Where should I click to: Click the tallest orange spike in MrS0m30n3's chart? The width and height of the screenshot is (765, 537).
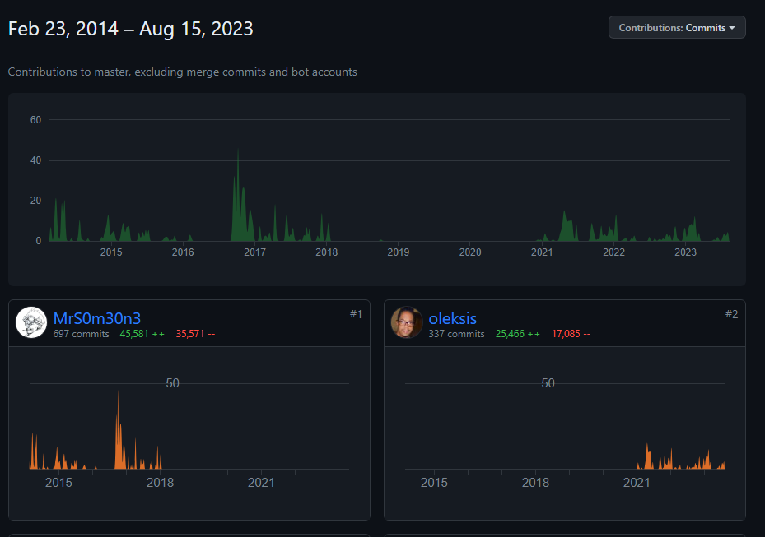pos(118,430)
